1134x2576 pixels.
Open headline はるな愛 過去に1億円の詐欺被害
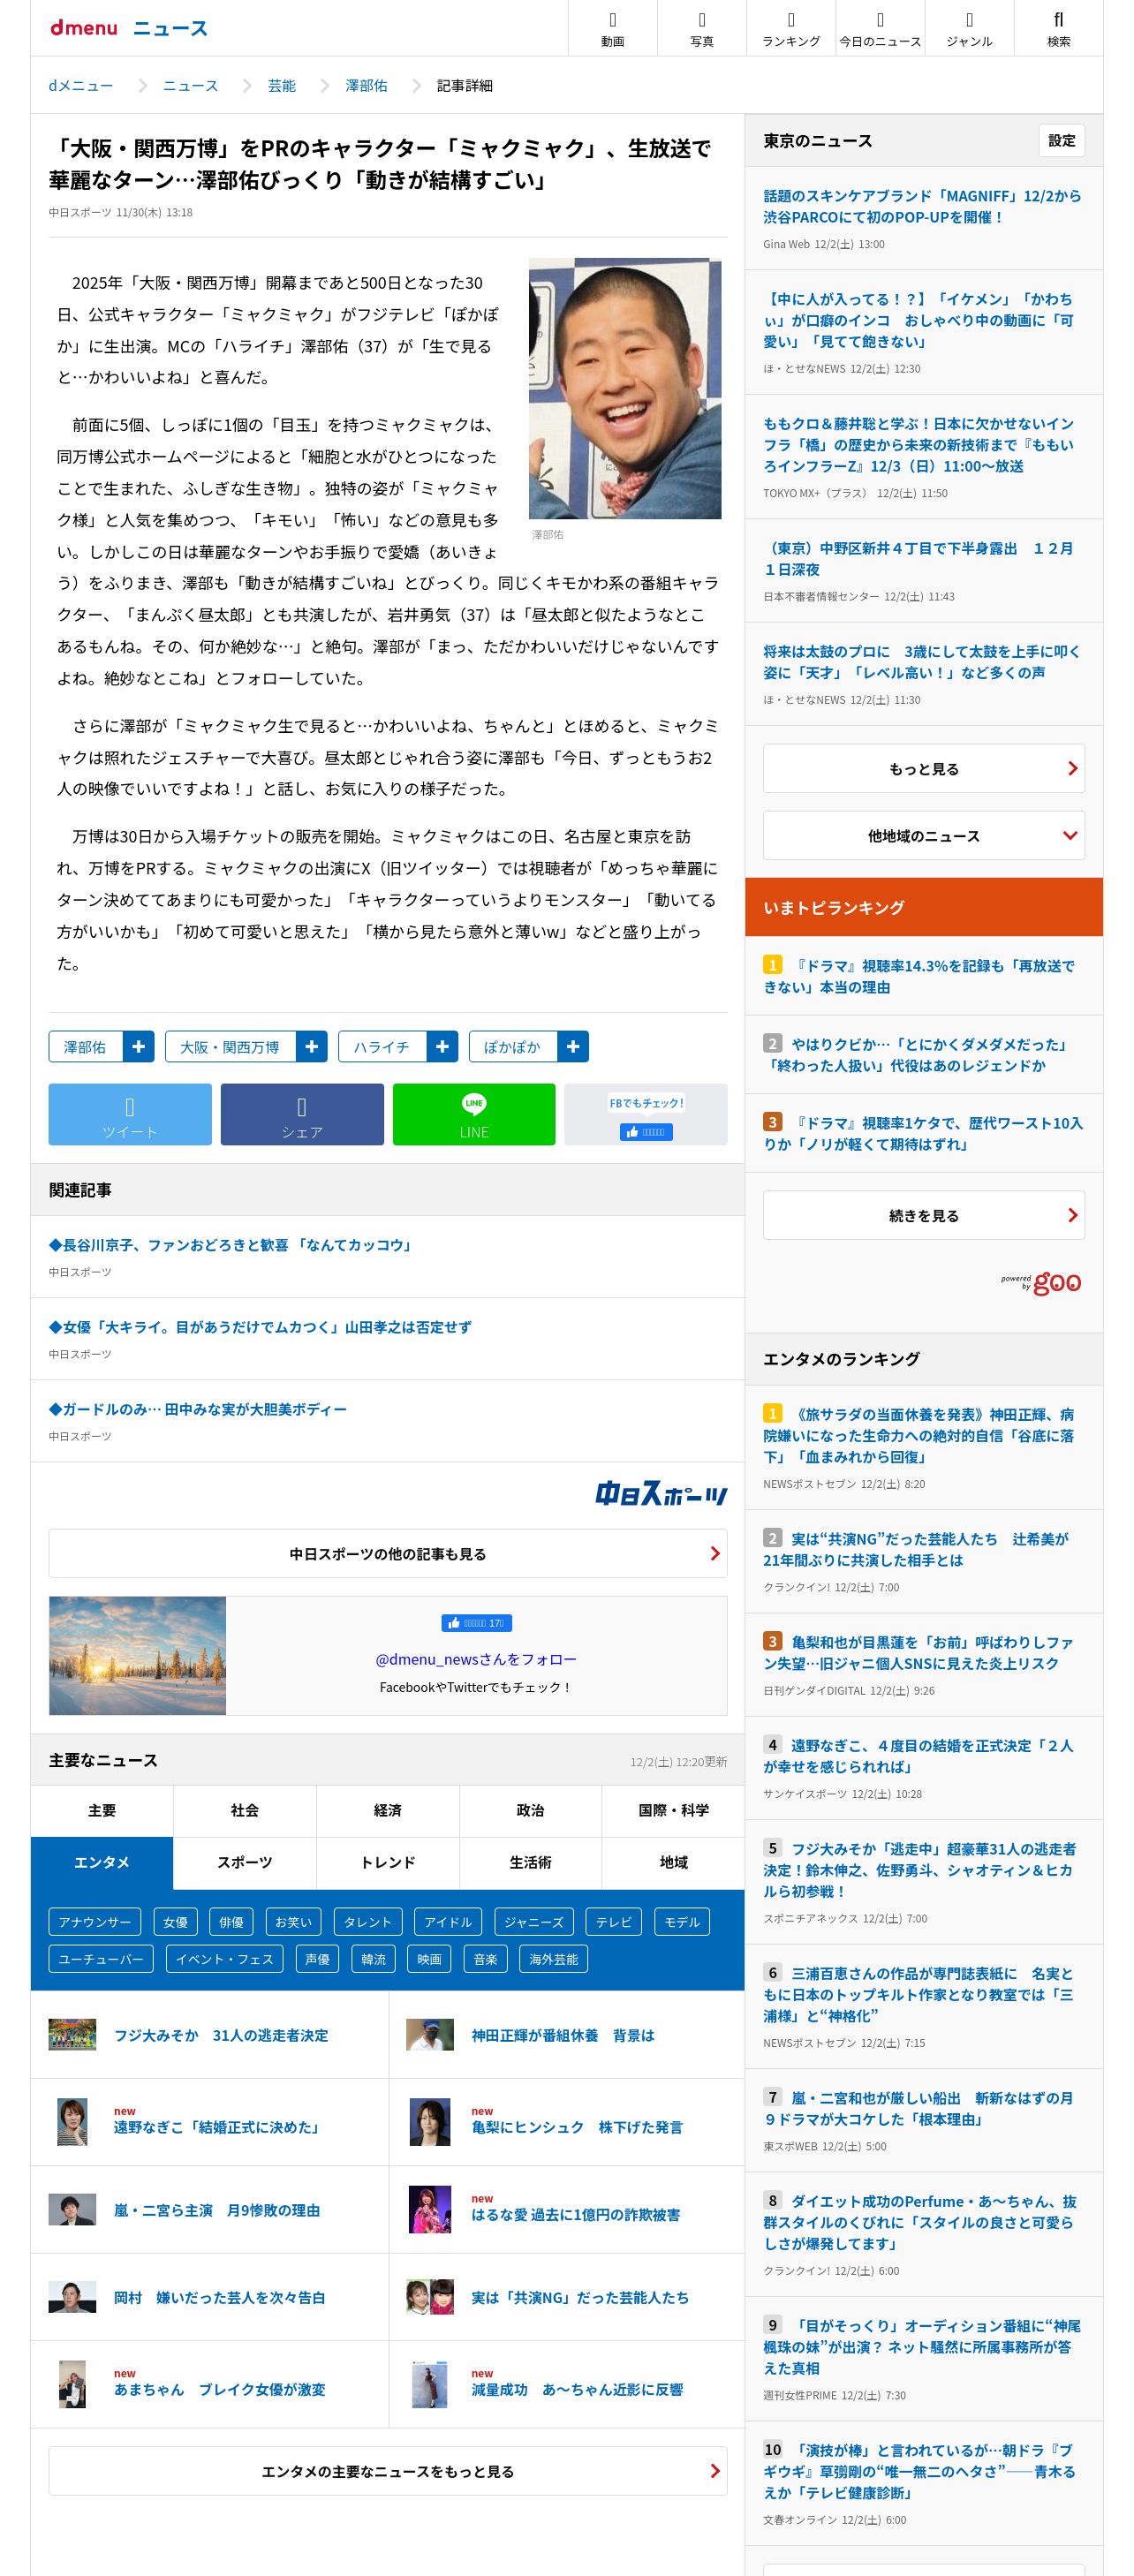(576, 2214)
